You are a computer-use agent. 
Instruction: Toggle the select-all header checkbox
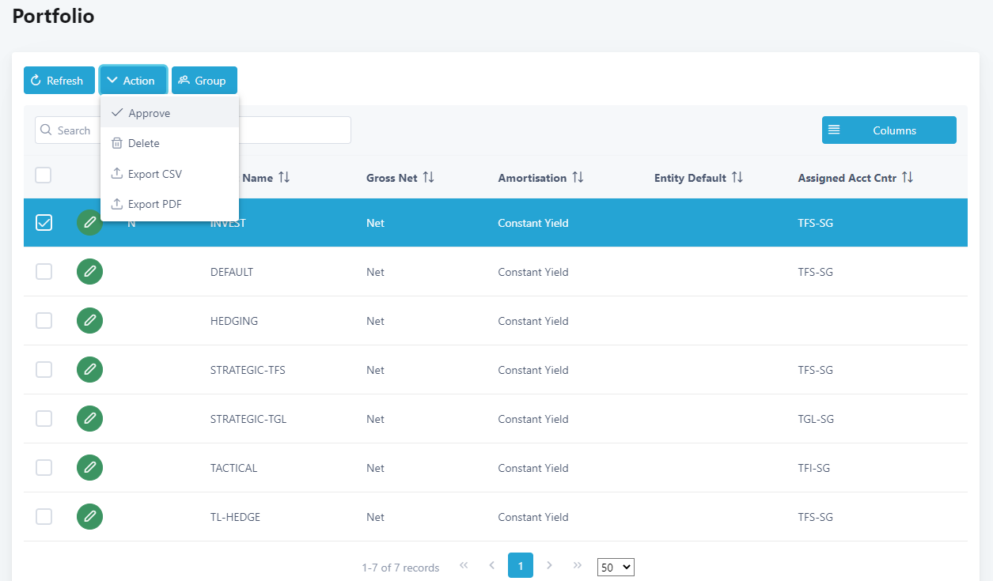pos(44,175)
